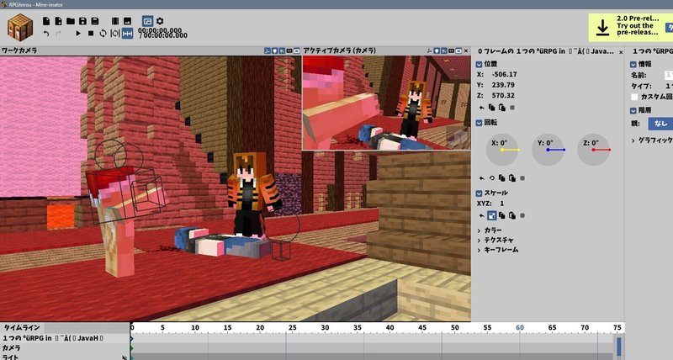This screenshot has width=673, height=360.
Task: Toggle active camera aspect ratio icon
Action: point(451,50)
